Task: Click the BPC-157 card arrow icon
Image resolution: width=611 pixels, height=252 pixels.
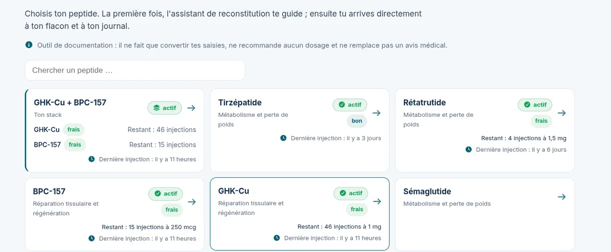Action: click(191, 202)
